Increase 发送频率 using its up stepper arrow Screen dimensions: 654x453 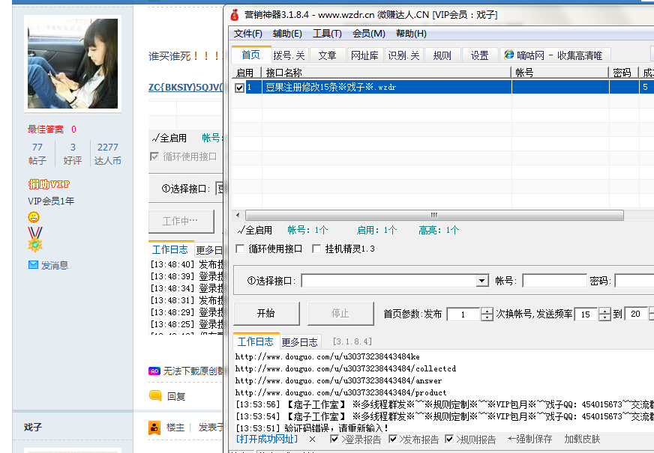click(x=604, y=310)
